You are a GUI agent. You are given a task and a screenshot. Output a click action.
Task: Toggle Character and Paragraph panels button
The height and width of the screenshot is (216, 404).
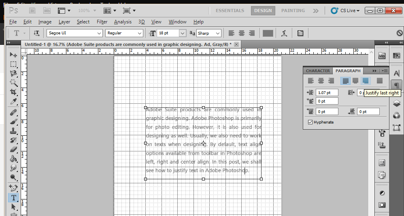[x=300, y=33]
